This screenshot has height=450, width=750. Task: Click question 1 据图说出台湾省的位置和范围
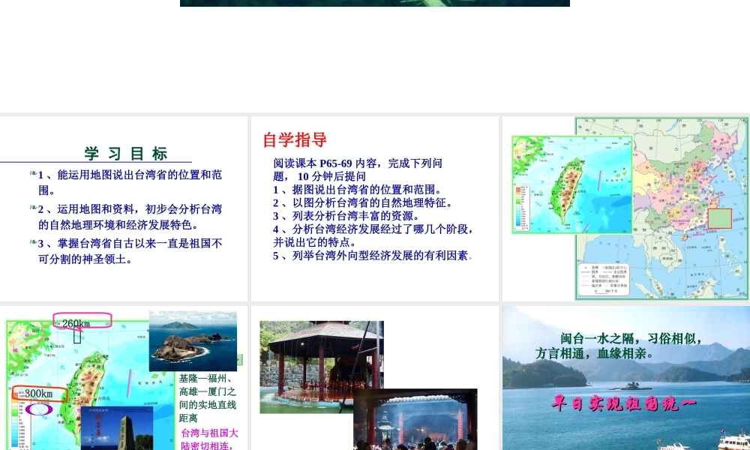(359, 189)
